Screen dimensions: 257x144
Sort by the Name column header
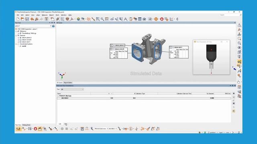[x=74, y=94]
